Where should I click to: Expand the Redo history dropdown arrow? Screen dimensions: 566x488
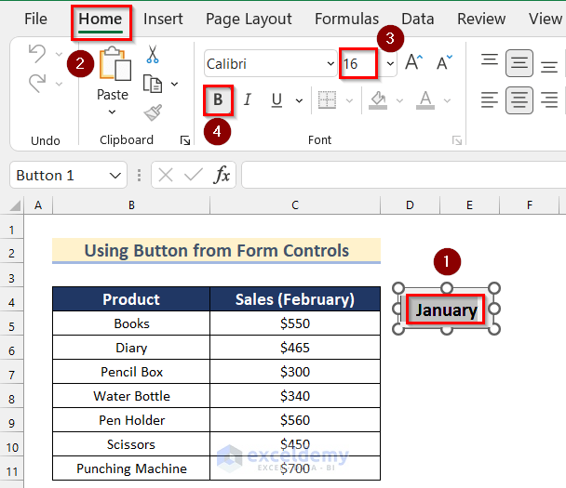(x=59, y=85)
